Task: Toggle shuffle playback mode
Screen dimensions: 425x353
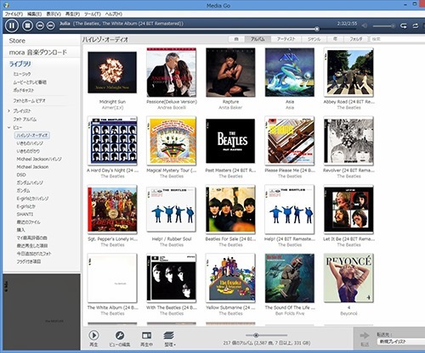Action: (403, 25)
